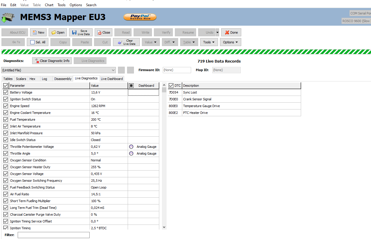Toggle the DTC column header checkbox
The height and width of the screenshot is (239, 371).
point(171,86)
